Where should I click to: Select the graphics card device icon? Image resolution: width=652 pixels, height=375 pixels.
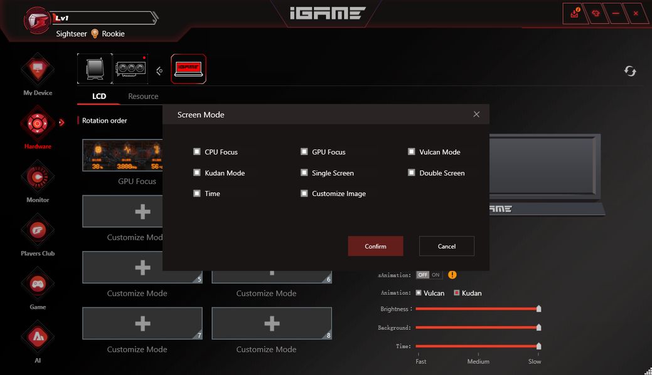point(131,68)
